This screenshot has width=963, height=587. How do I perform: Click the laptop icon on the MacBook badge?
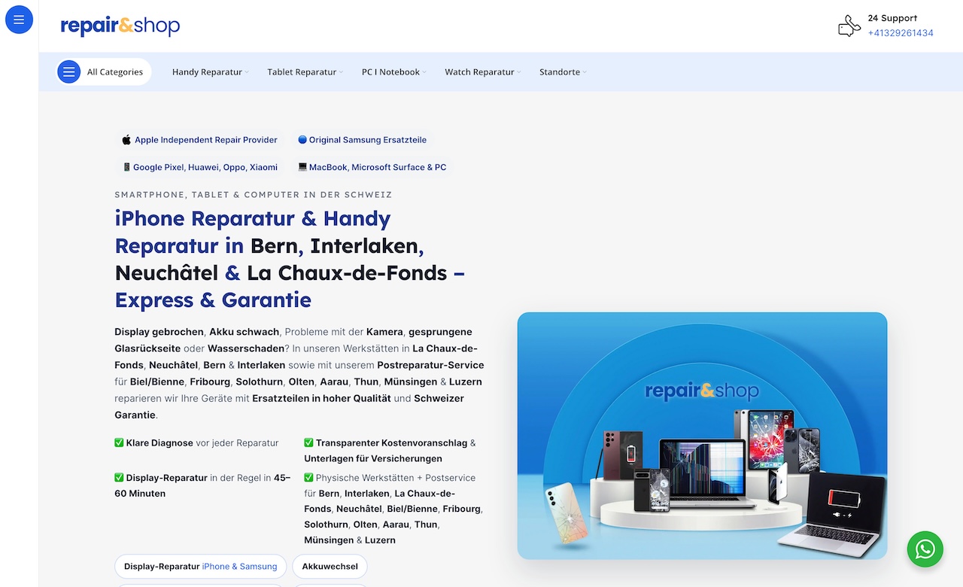pyautogui.click(x=302, y=167)
